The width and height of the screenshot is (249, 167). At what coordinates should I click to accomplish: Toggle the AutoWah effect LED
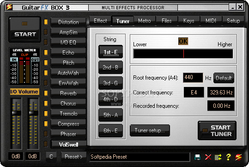(x=46, y=73)
